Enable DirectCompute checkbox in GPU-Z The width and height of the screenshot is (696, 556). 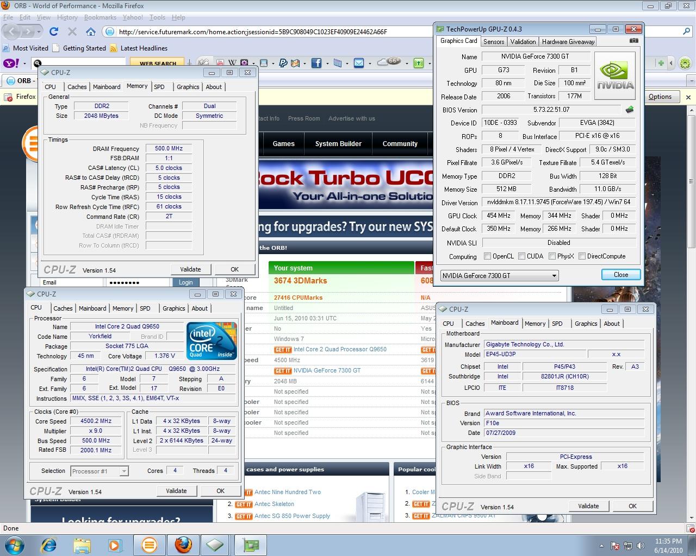click(582, 256)
